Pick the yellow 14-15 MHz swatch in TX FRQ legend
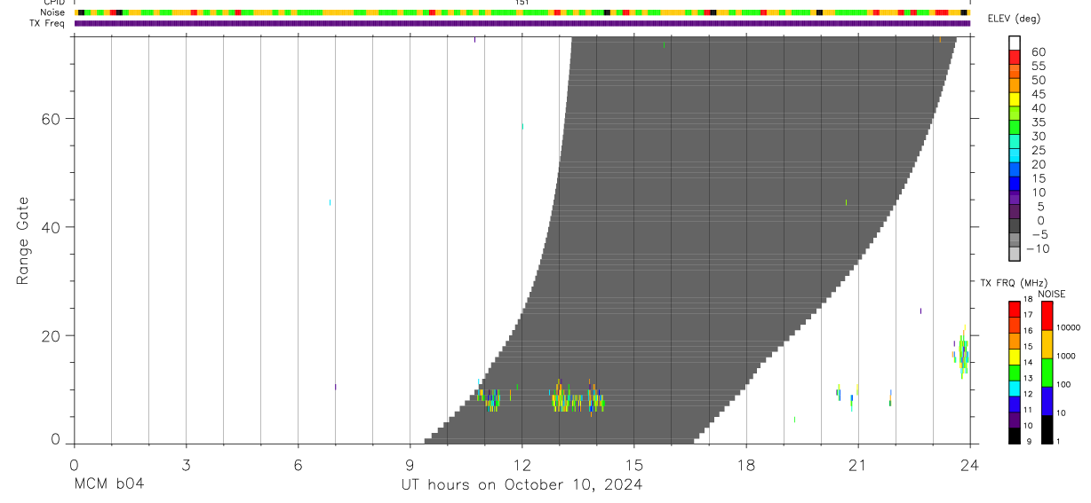The height and width of the screenshot is (503, 1091). pyautogui.click(x=1014, y=356)
